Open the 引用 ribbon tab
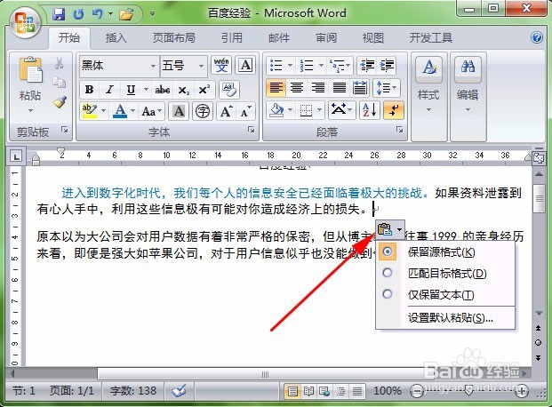The height and width of the screenshot is (407, 552). tap(232, 37)
